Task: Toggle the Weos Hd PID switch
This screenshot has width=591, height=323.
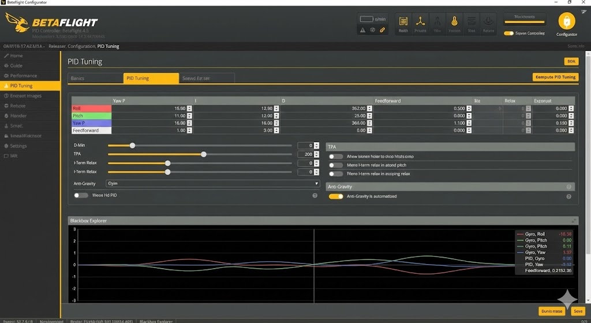Action: point(81,195)
